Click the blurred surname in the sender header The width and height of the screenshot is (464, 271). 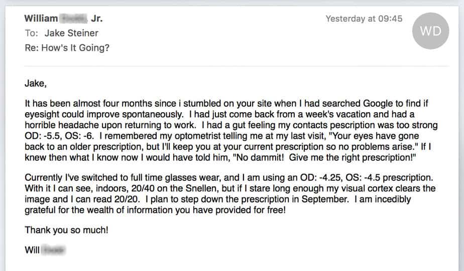74,19
